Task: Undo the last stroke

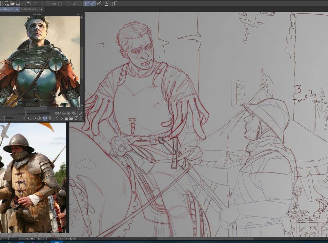Action: click(x=29, y=3)
